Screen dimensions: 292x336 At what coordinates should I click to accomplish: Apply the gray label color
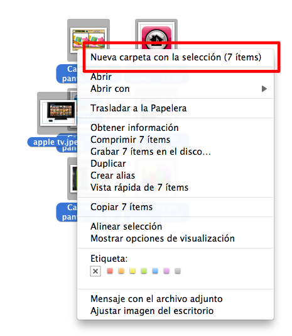178,271
